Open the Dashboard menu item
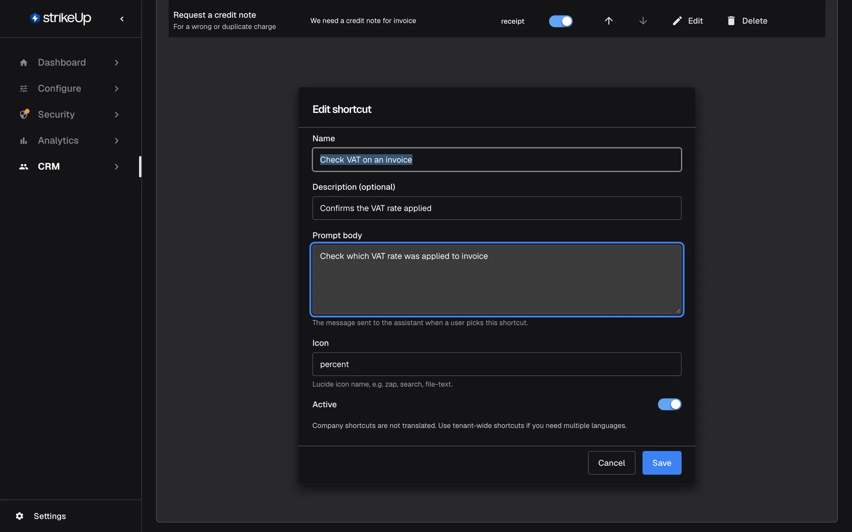852x532 pixels. (70, 62)
